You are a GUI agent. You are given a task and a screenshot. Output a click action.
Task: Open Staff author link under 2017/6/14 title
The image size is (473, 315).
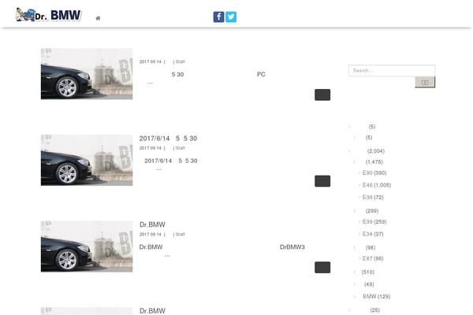[180, 148]
